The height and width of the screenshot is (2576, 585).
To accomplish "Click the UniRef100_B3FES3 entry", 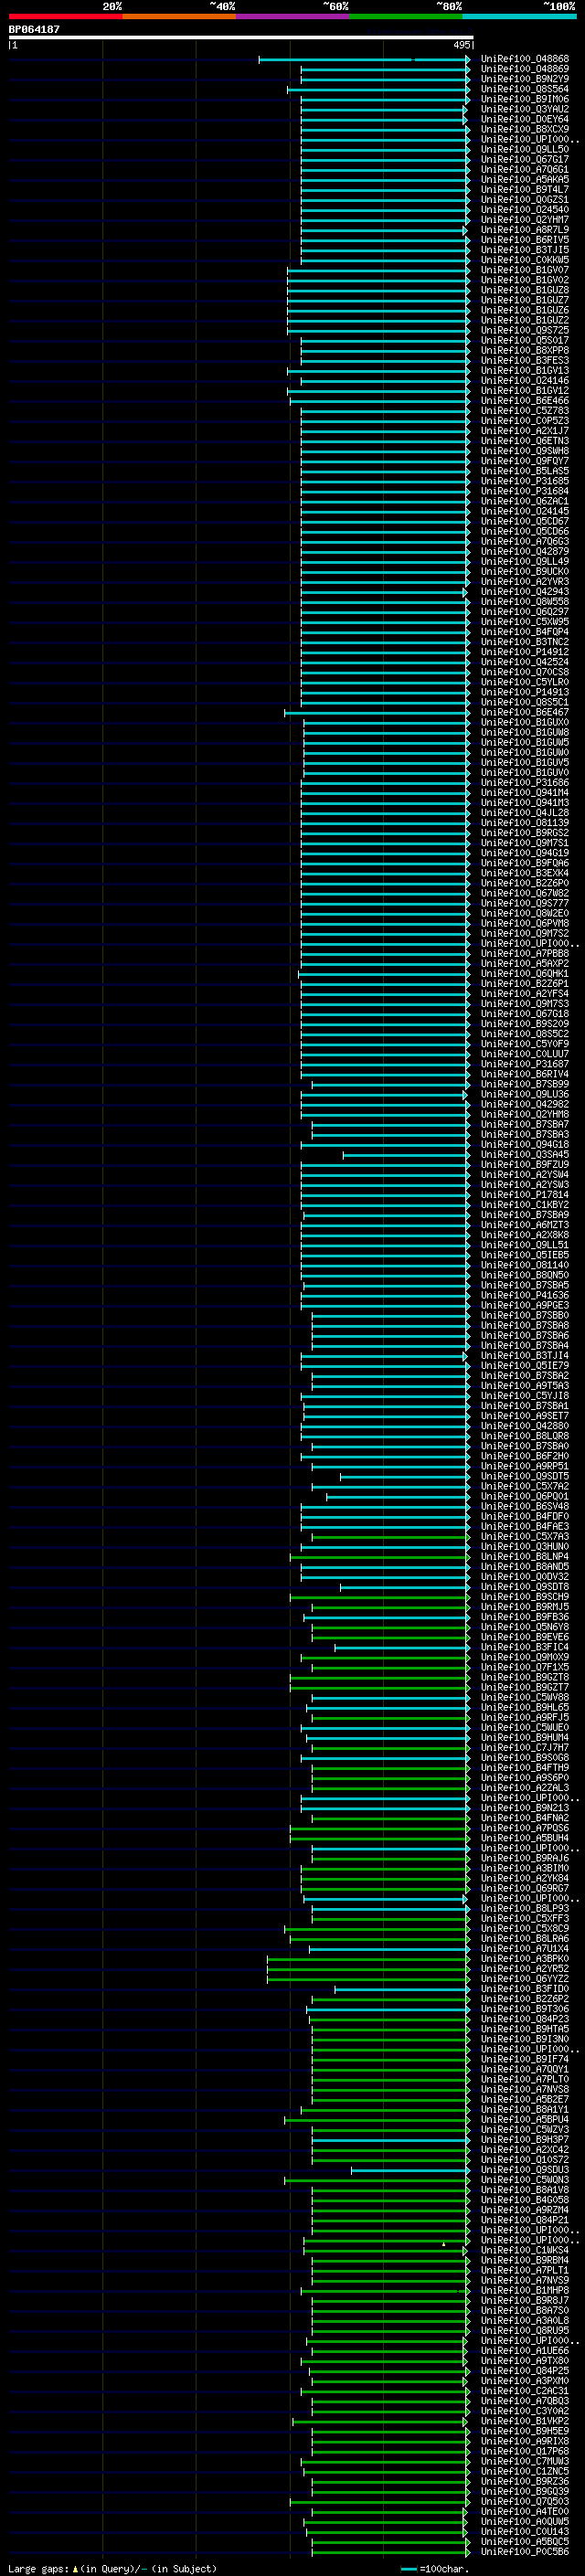I will click(x=525, y=360).
